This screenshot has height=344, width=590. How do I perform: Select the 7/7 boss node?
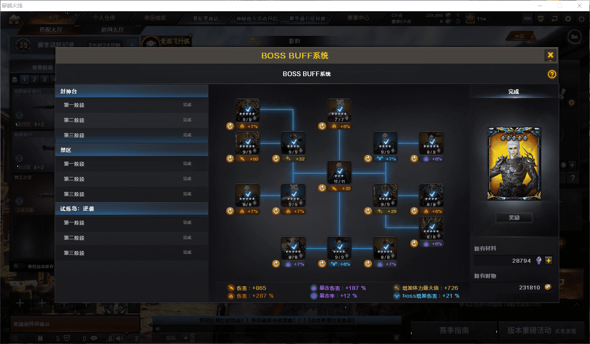click(x=339, y=111)
